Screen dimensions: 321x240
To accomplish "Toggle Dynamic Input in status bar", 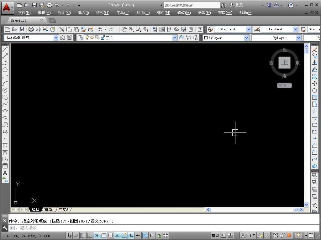I will (x=131, y=236).
